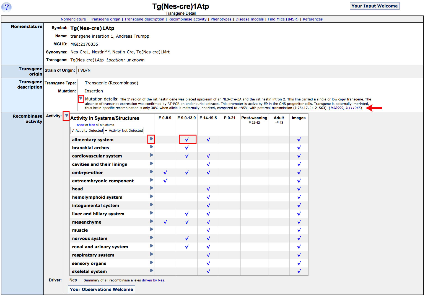425x295 pixels.
Task: Expand alimentary system substructures arrow
Action: [x=151, y=139]
